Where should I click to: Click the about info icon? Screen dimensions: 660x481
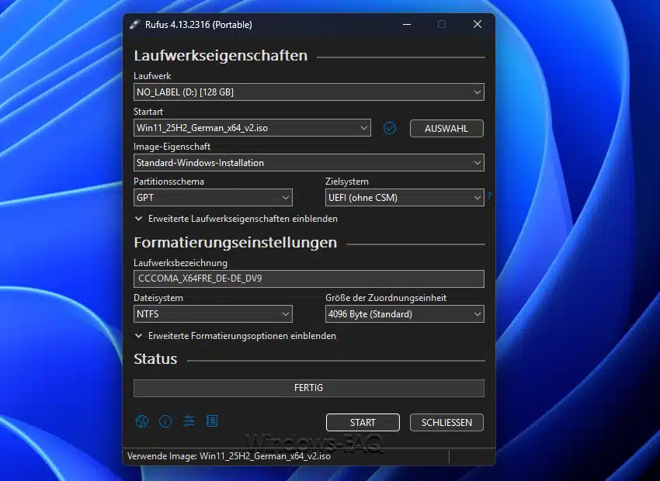click(x=165, y=421)
